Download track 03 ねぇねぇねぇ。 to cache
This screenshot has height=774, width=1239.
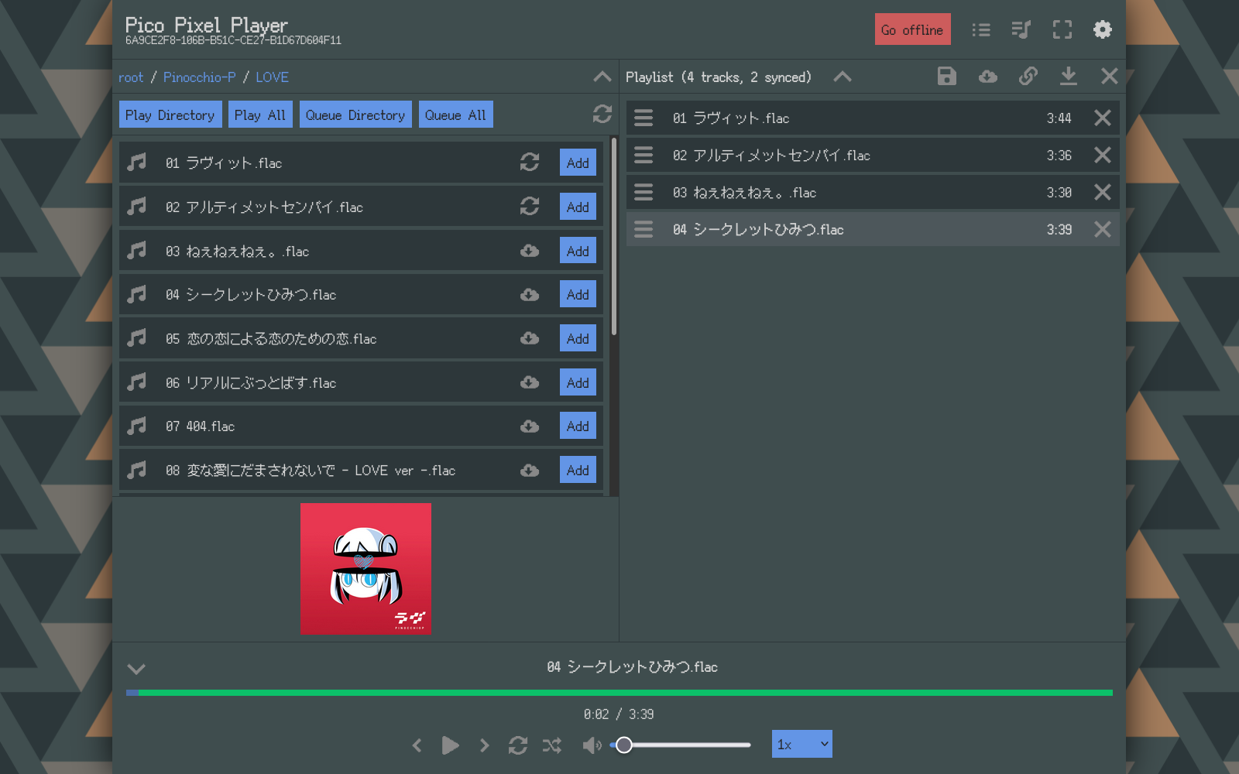(x=530, y=250)
